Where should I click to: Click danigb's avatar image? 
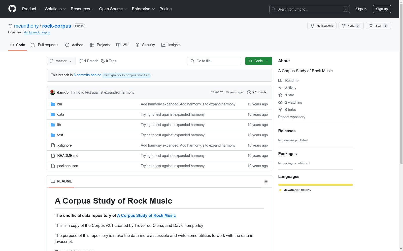53,92
